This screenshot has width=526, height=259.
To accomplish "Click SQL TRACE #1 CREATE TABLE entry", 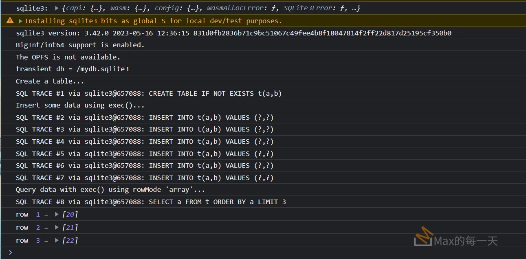I will point(149,93).
